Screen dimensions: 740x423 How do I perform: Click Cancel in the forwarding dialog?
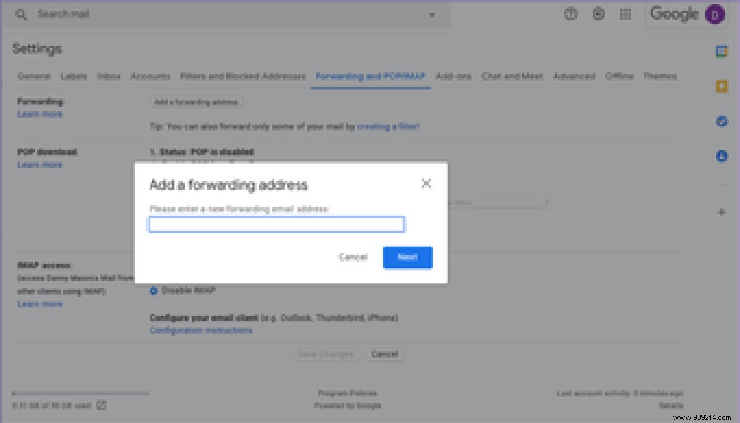point(352,257)
